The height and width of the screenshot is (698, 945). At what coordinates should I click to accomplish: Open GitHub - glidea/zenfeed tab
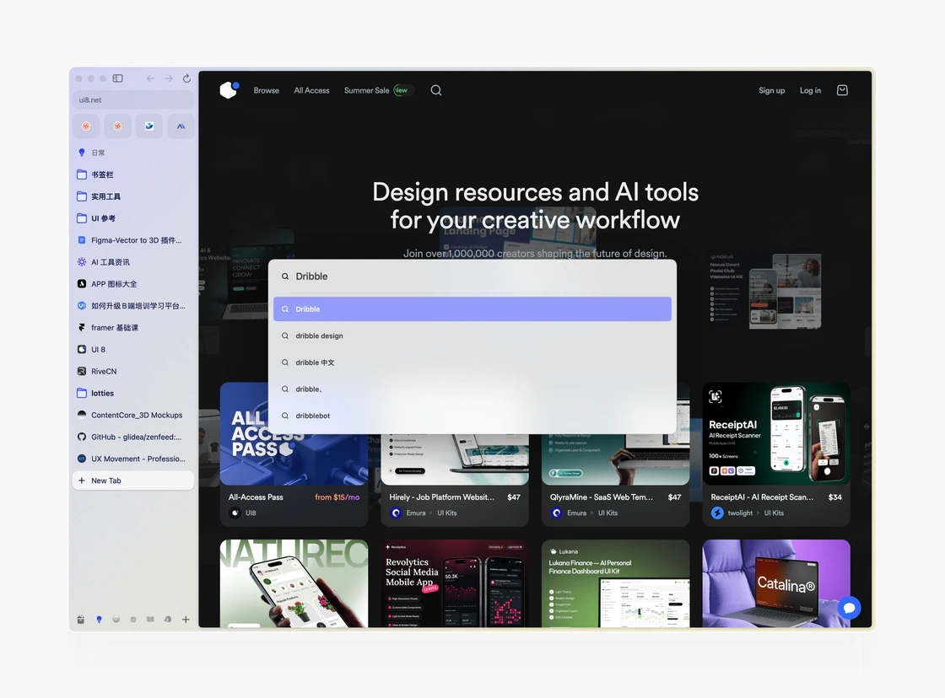click(133, 438)
